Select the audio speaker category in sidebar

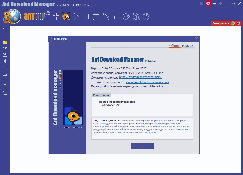[5, 61]
